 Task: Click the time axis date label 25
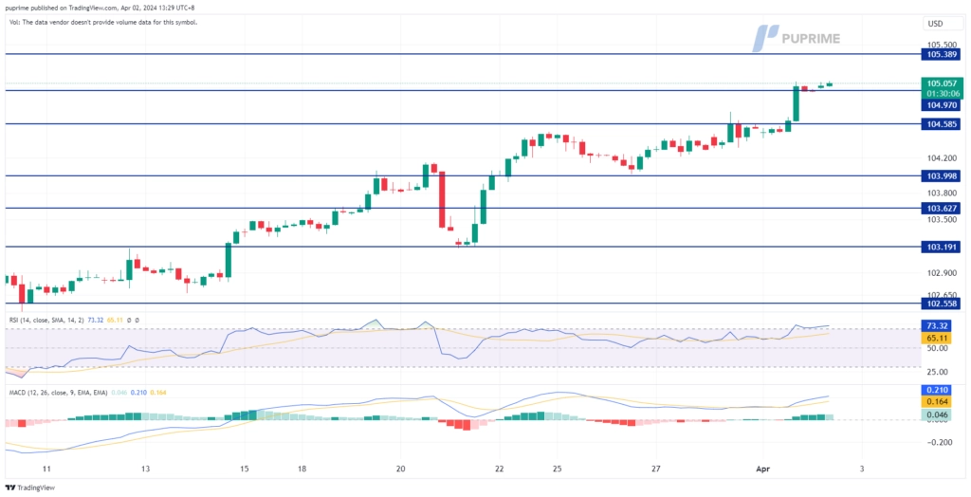(558, 469)
